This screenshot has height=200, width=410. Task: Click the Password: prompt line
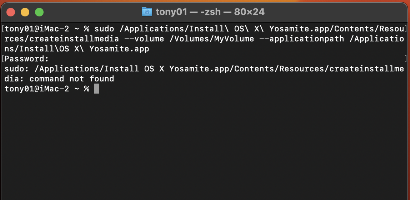pos(27,59)
